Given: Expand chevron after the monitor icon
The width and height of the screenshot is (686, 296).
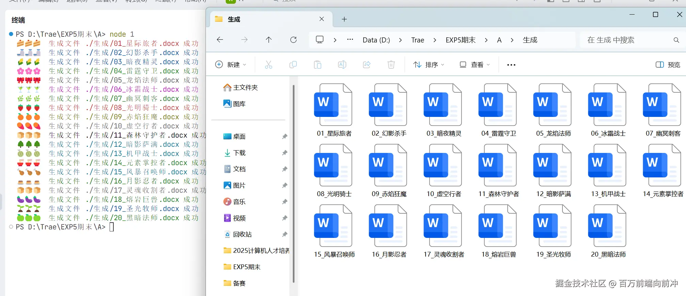Looking at the screenshot, I should tap(335, 40).
